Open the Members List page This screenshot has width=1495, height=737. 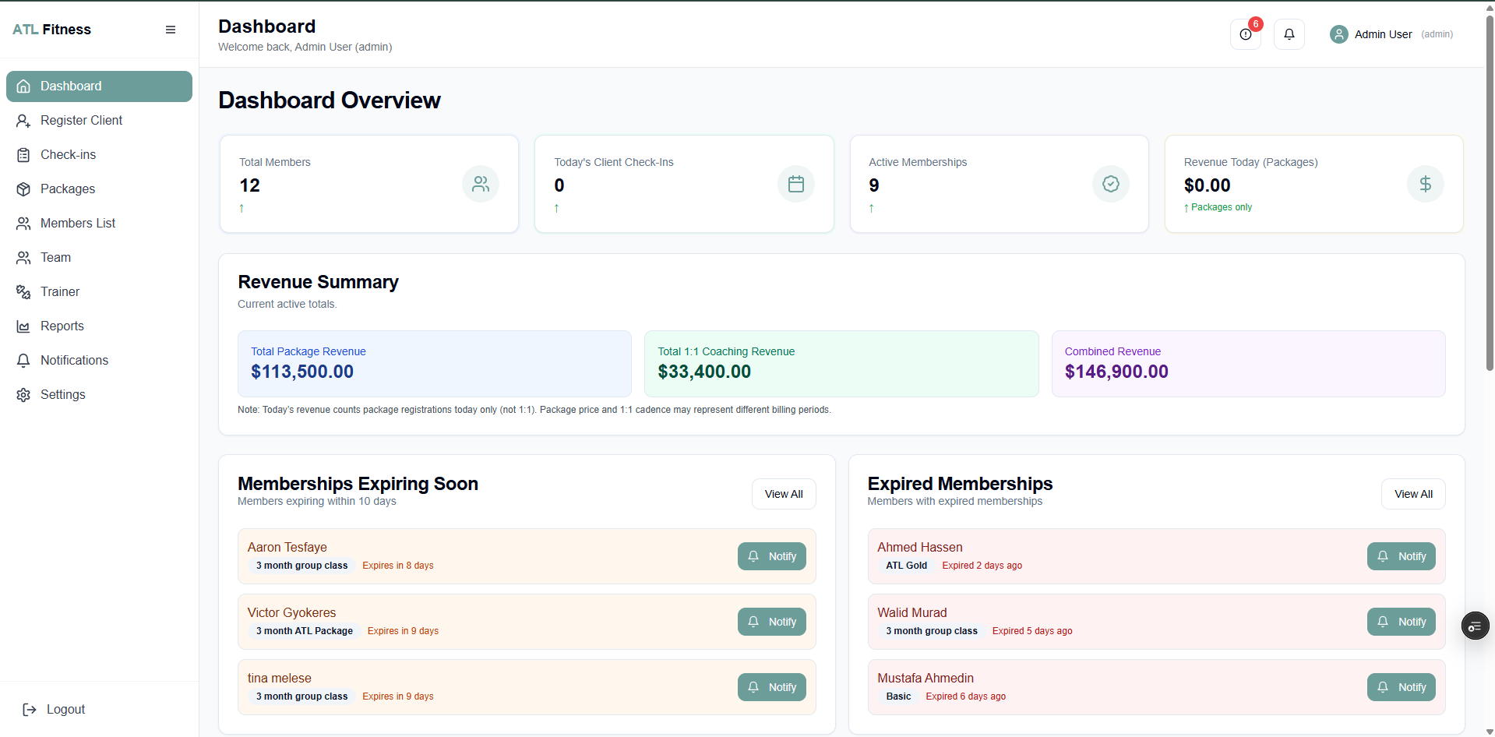99,224
